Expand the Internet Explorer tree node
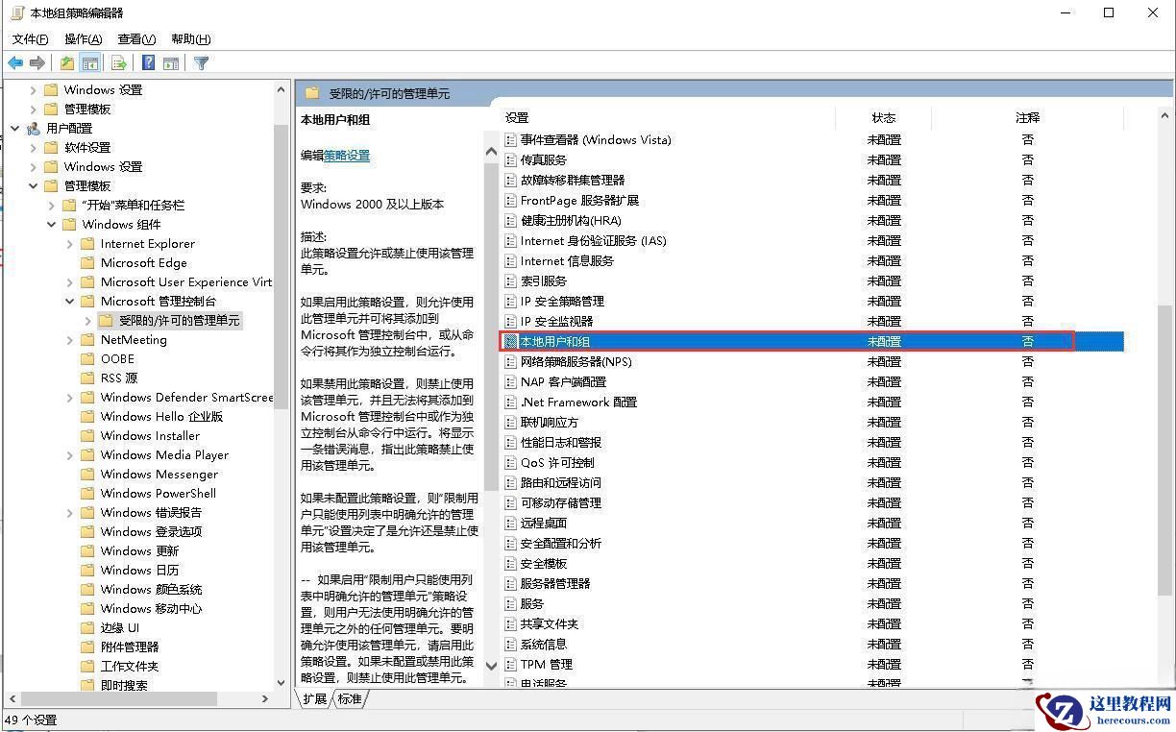This screenshot has height=732, width=1176. pyautogui.click(x=68, y=243)
